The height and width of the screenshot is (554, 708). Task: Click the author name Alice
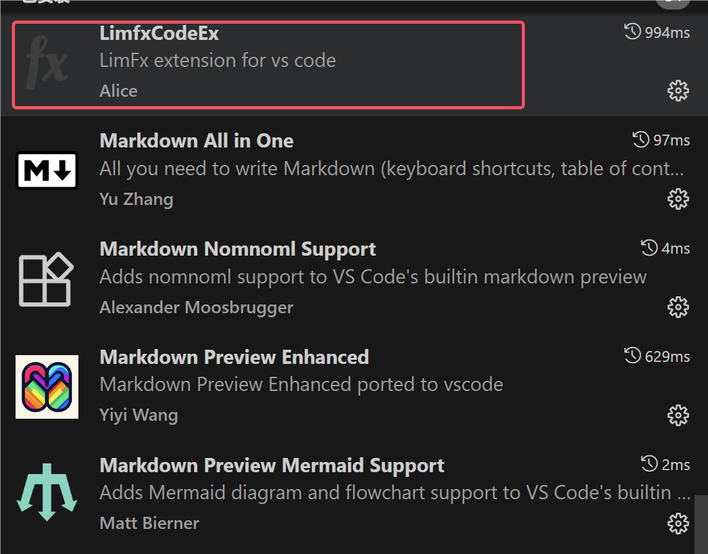click(x=118, y=91)
